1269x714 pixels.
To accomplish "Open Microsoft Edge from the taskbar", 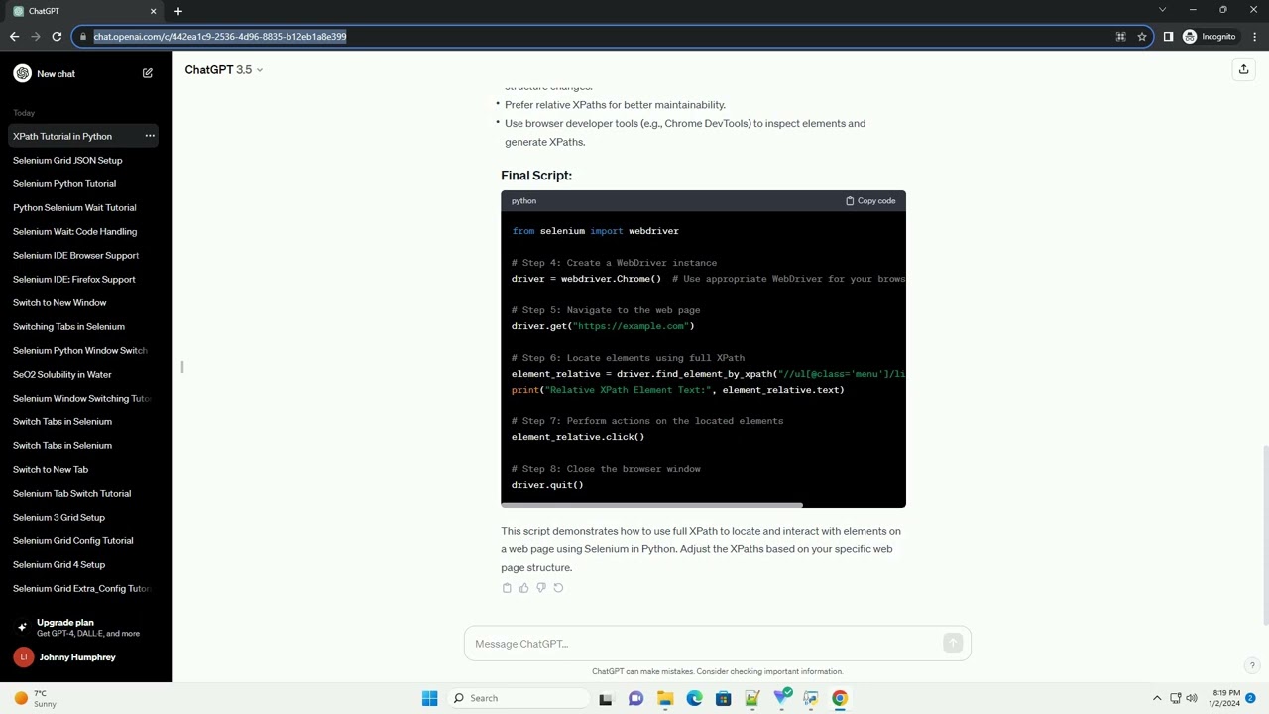I will pyautogui.click(x=694, y=698).
